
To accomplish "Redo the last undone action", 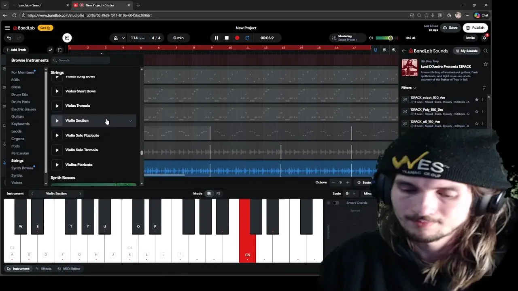I will pyautogui.click(x=19, y=38).
